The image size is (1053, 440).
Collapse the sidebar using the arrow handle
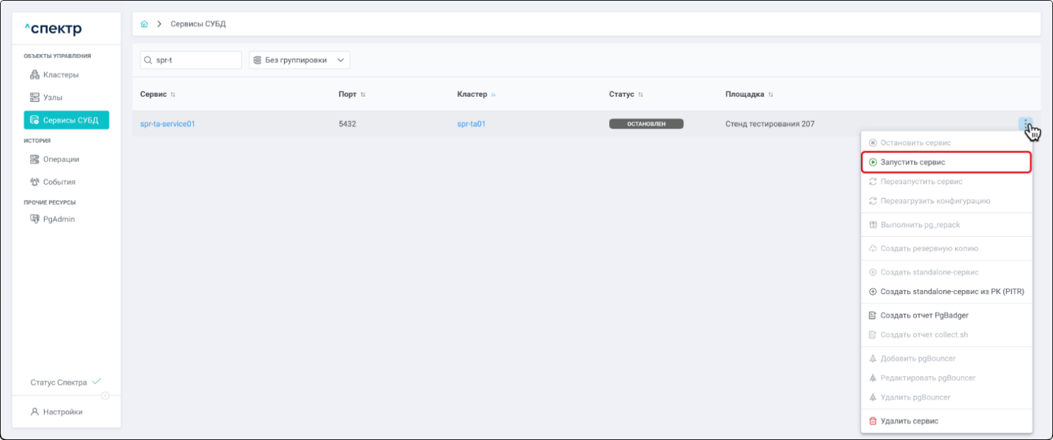(105, 396)
